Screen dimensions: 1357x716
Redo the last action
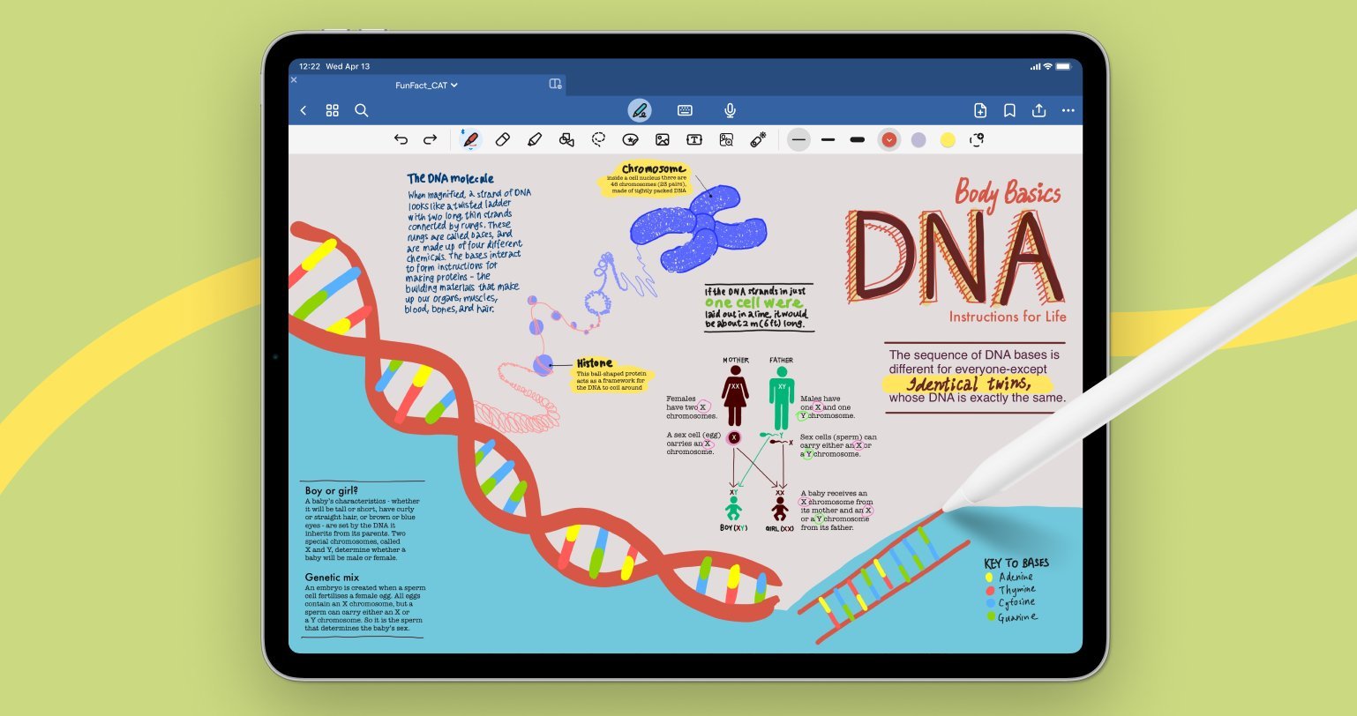coord(430,139)
